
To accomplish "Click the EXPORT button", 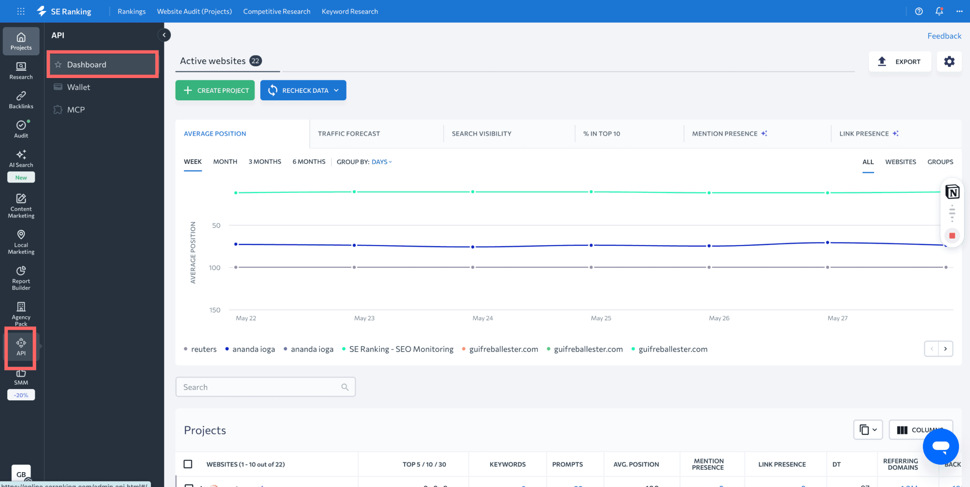I will 900,61.
